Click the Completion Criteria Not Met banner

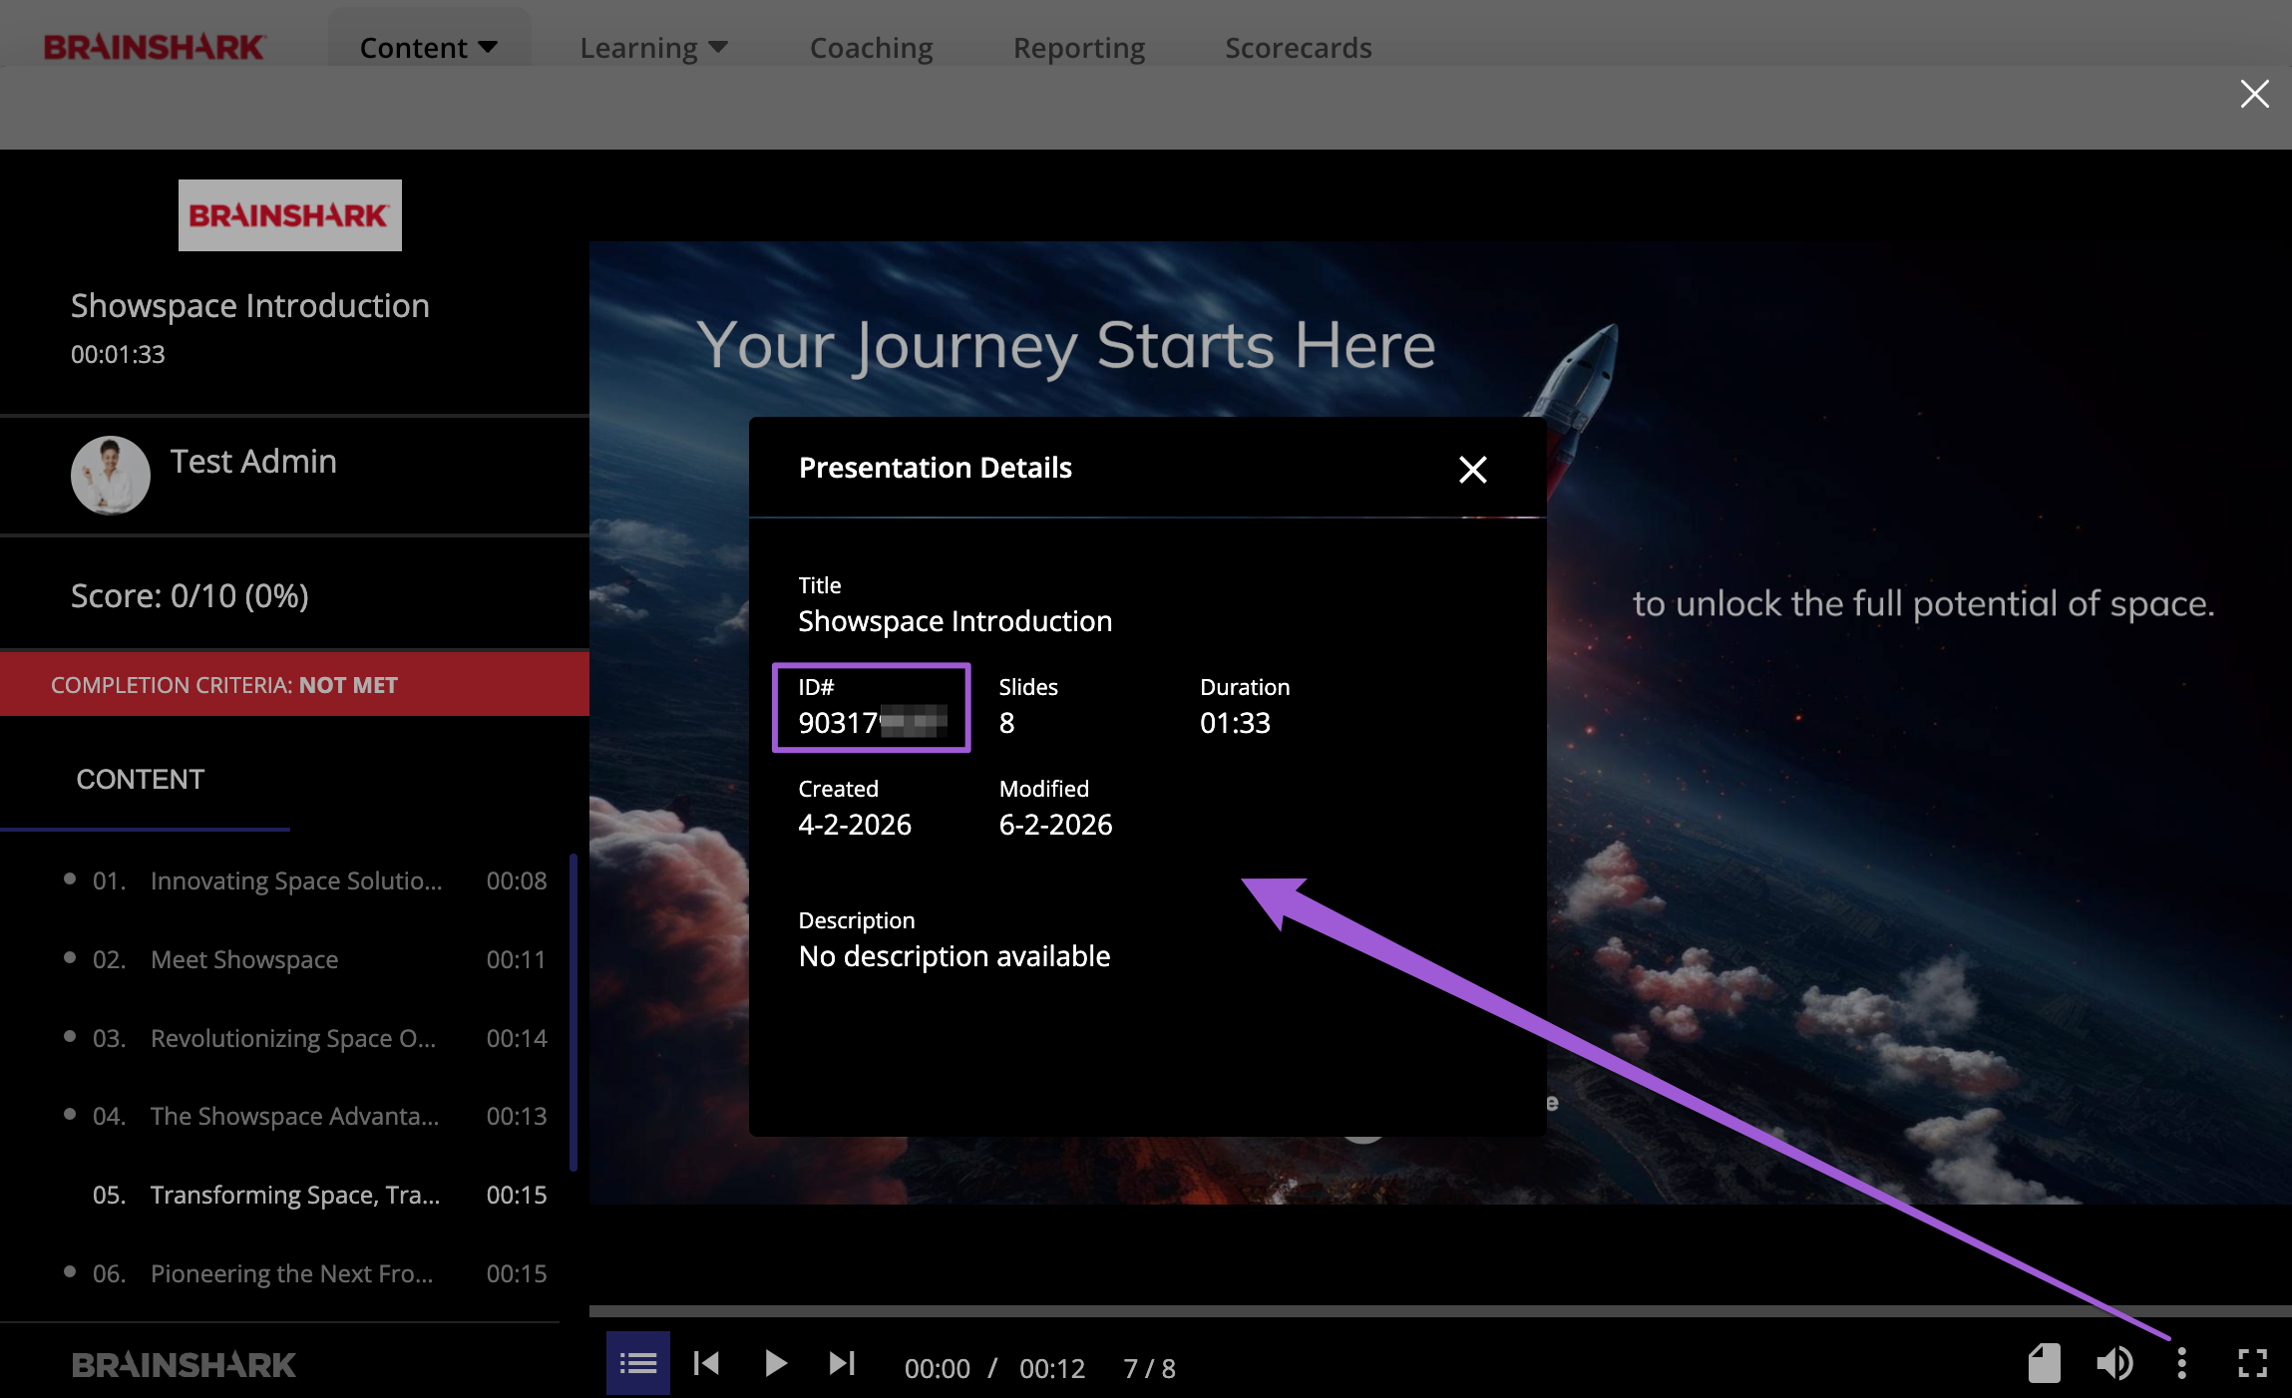coord(294,685)
